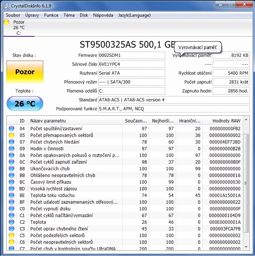Click the Současn... column header

point(136,121)
